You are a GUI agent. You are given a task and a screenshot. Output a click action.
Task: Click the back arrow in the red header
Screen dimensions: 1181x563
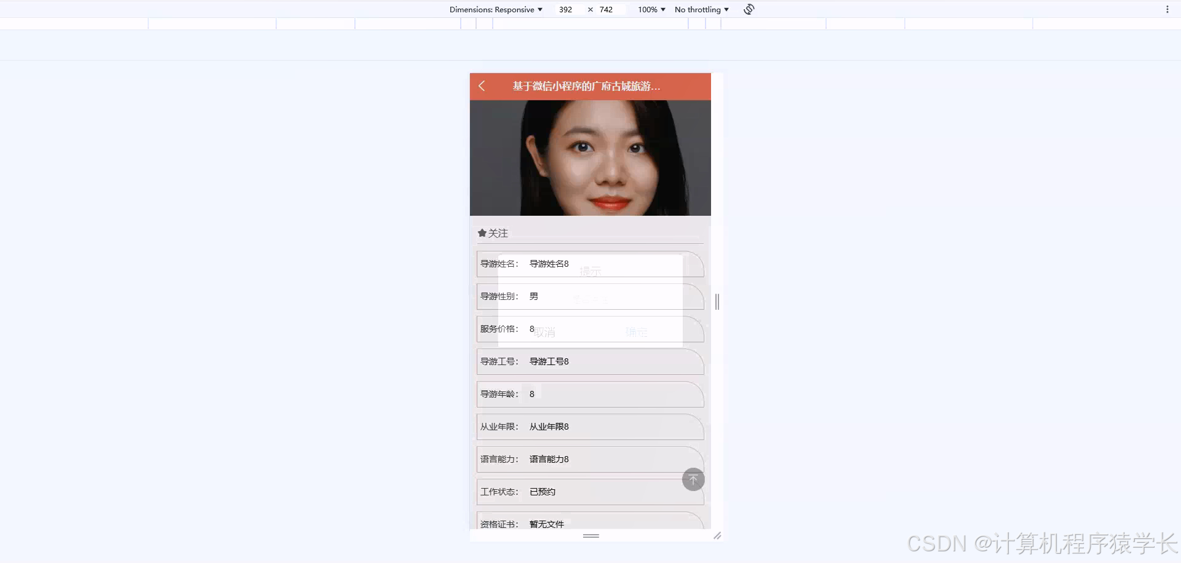[x=482, y=87]
